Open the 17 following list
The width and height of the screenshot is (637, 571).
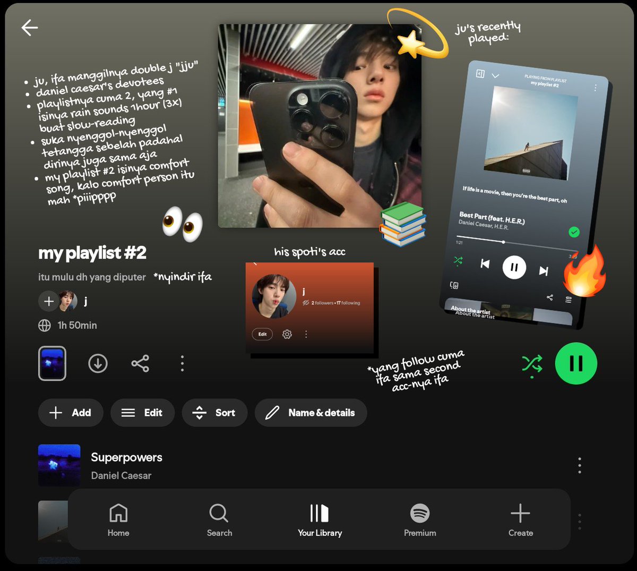coord(348,303)
